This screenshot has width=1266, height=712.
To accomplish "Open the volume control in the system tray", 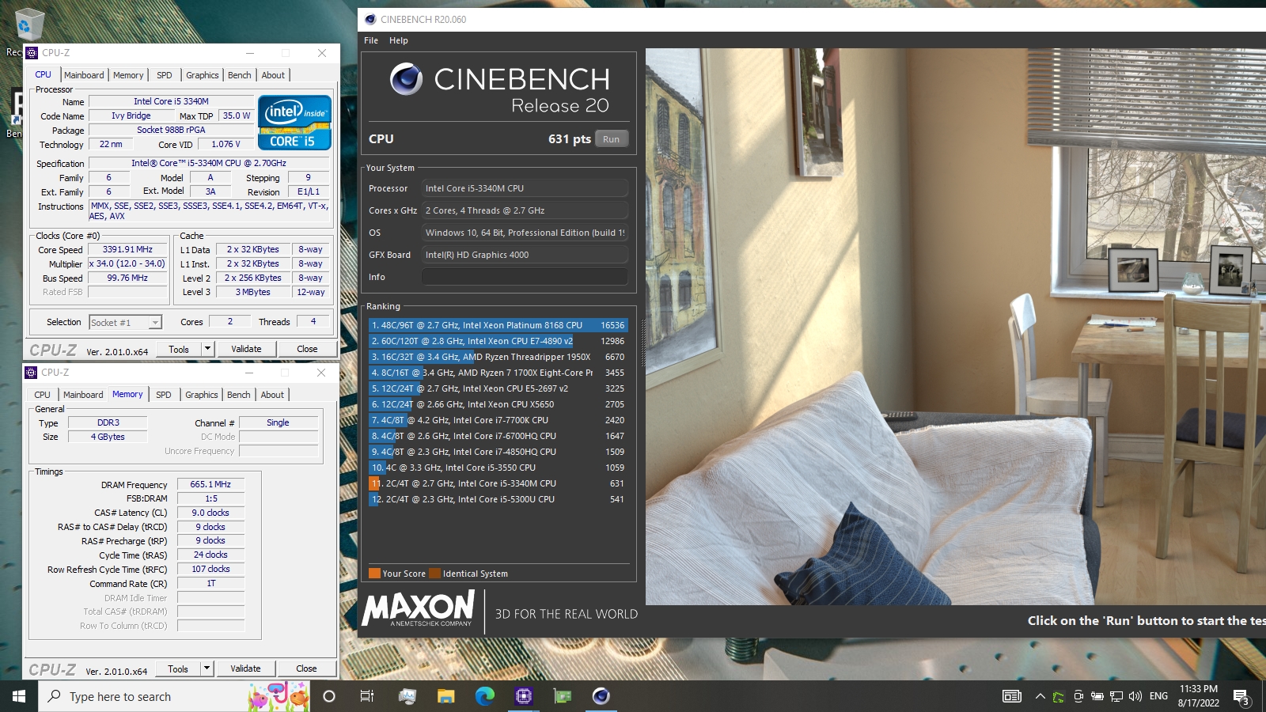I will [1135, 696].
